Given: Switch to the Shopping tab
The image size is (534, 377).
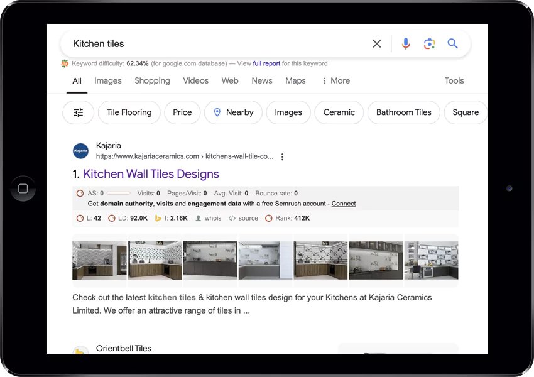Looking at the screenshot, I should pyautogui.click(x=152, y=80).
